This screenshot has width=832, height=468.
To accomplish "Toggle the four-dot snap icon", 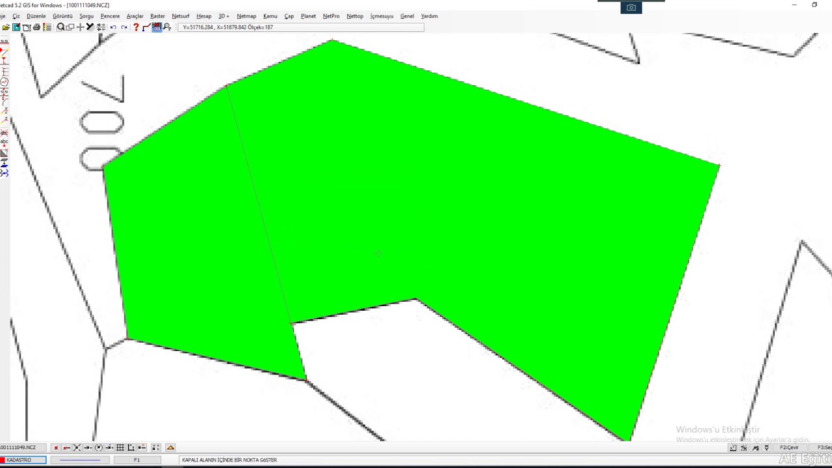I will point(155,448).
